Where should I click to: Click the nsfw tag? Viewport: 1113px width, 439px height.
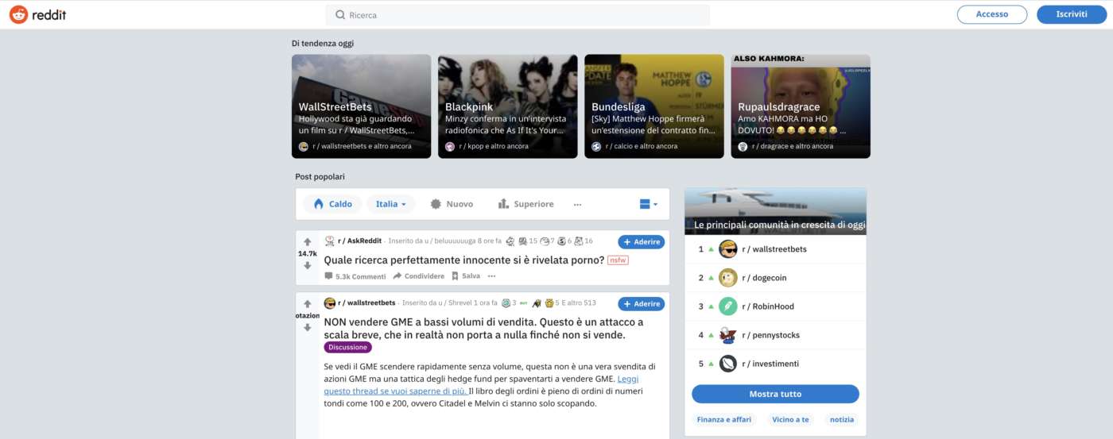click(x=618, y=260)
